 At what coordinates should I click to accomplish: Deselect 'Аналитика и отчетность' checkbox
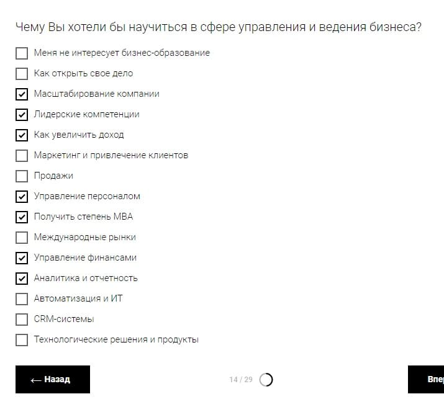click(x=22, y=279)
